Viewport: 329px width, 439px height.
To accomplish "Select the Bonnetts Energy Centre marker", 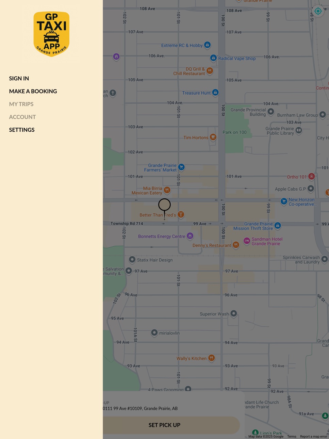I will point(190,236).
